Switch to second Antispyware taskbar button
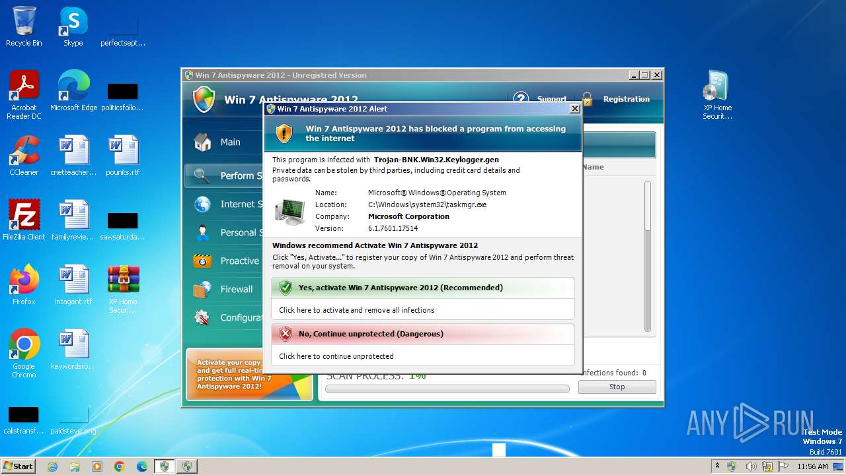 pos(187,466)
